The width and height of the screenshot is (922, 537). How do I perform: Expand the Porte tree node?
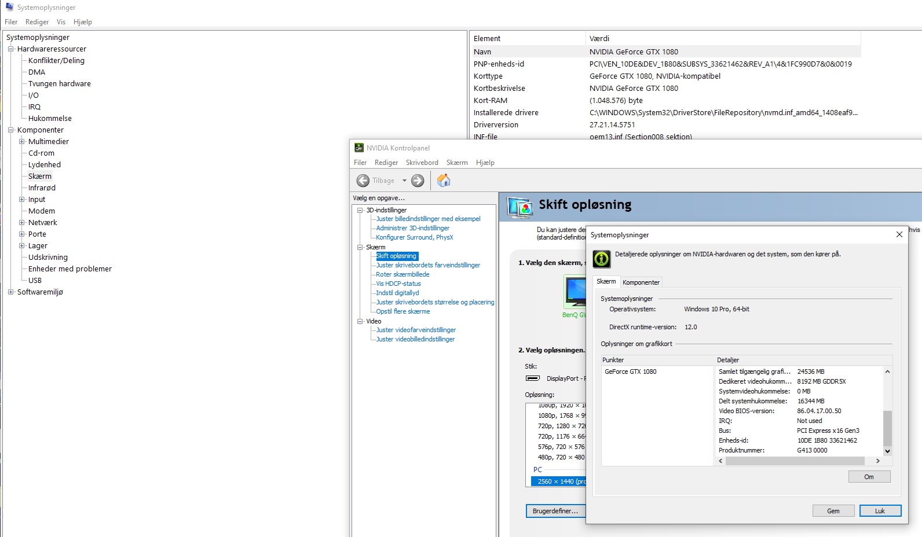pos(22,234)
